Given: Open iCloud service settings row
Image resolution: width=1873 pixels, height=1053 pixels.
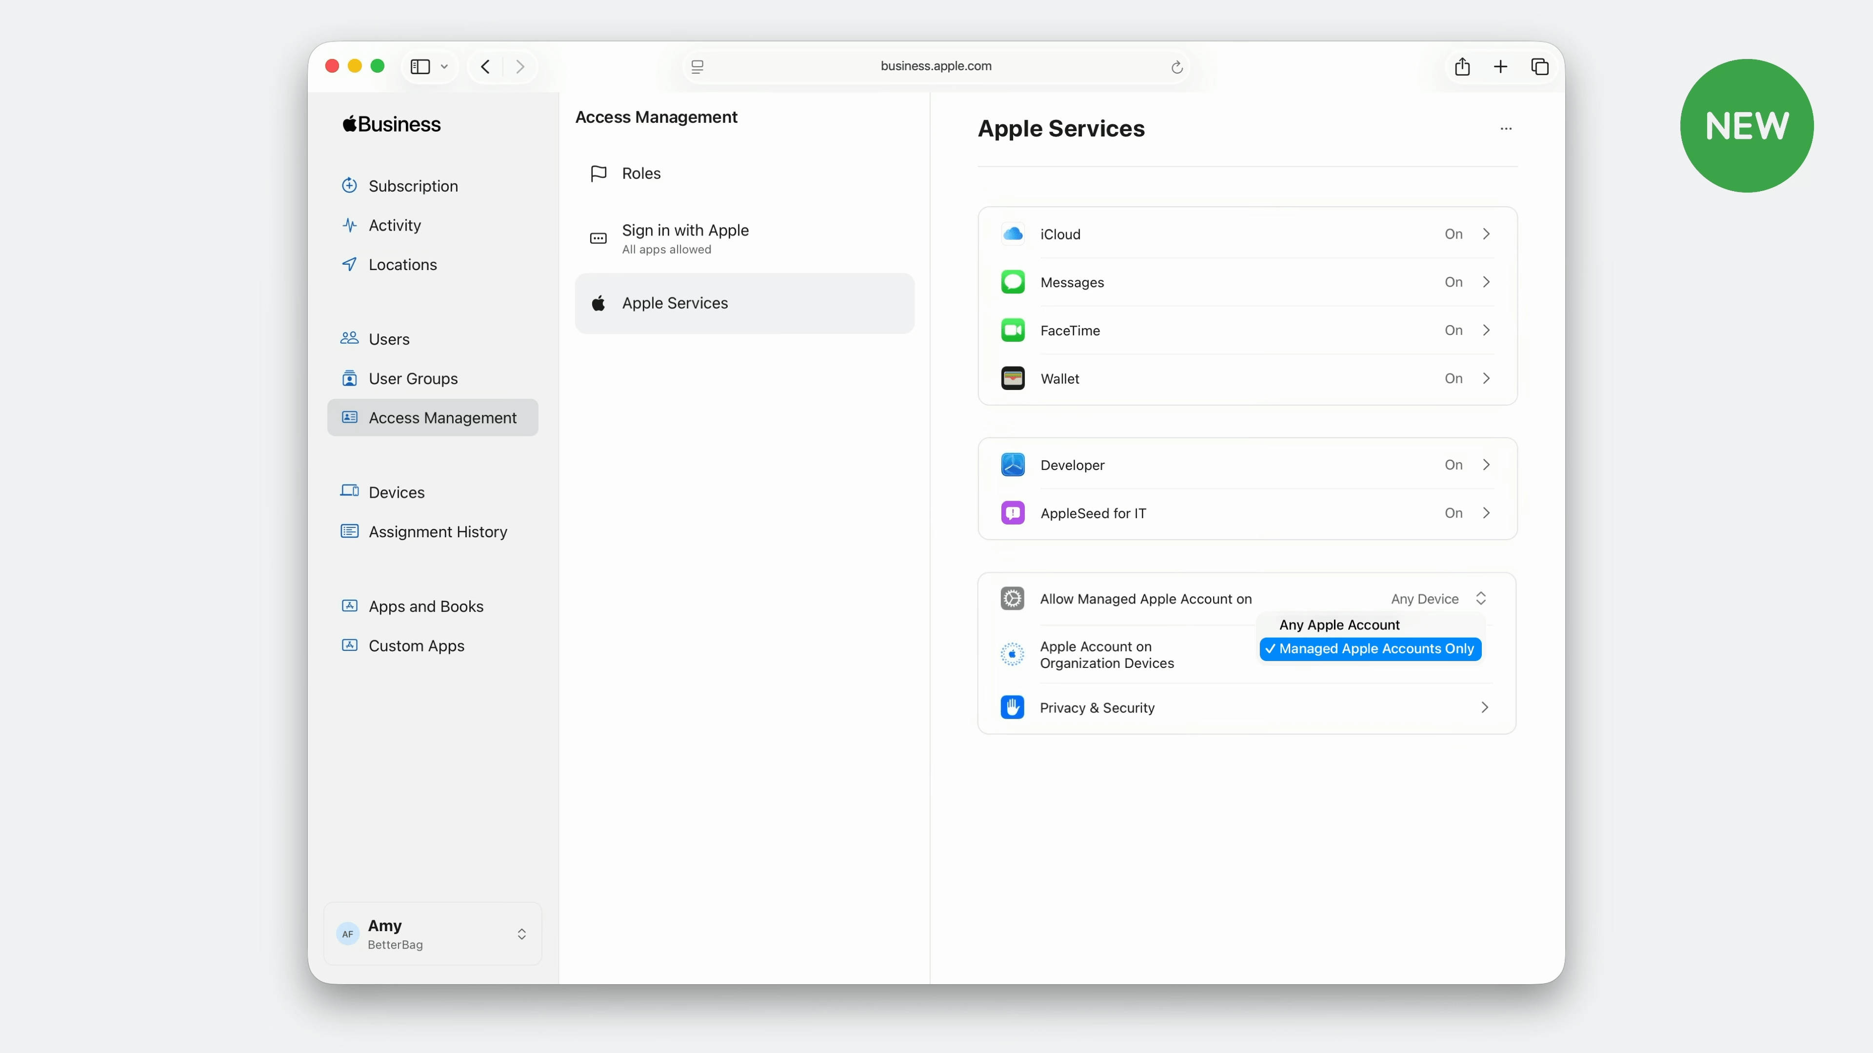Looking at the screenshot, I should pos(1248,234).
